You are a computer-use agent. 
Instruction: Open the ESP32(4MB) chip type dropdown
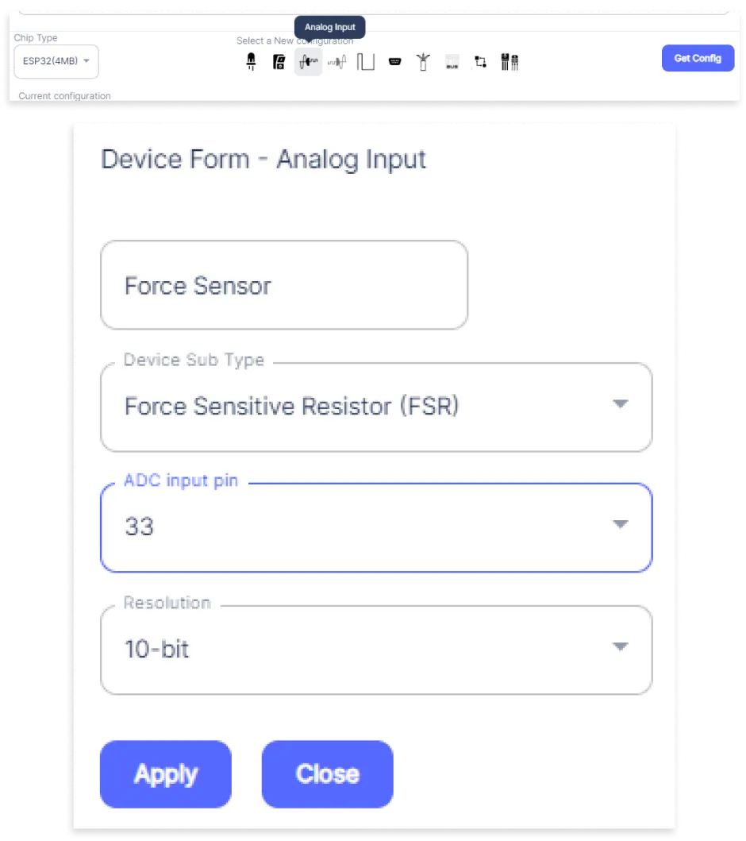pyautogui.click(x=56, y=61)
